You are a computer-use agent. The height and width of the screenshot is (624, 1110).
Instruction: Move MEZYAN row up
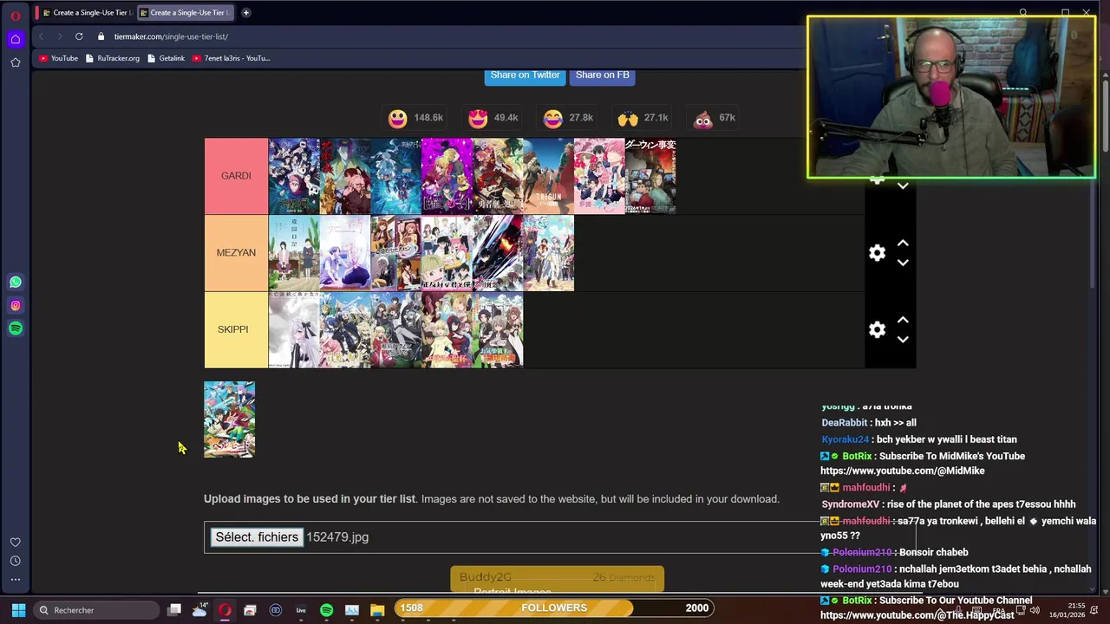903,244
